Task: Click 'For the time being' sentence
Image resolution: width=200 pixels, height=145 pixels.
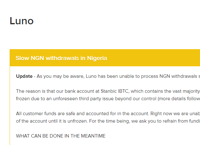Action: 112,121
